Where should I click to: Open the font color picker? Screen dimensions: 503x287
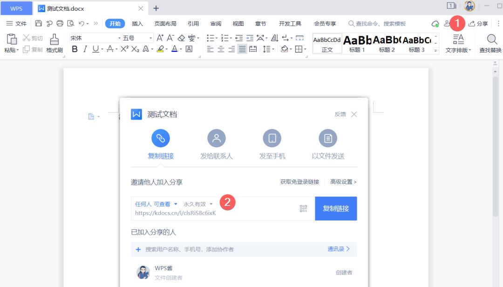tap(174, 50)
